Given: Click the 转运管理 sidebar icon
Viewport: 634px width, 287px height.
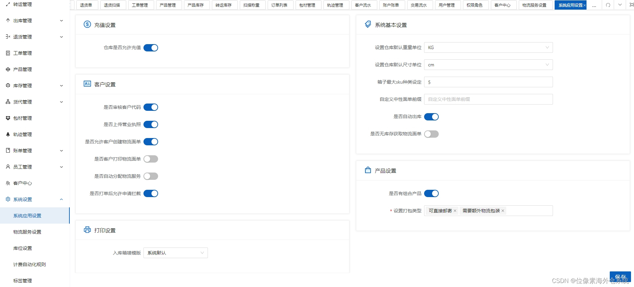Looking at the screenshot, I should click(8, 4).
